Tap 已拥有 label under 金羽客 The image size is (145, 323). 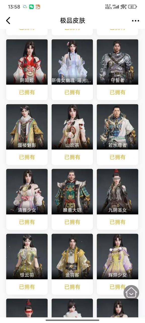pyautogui.click(x=72, y=287)
